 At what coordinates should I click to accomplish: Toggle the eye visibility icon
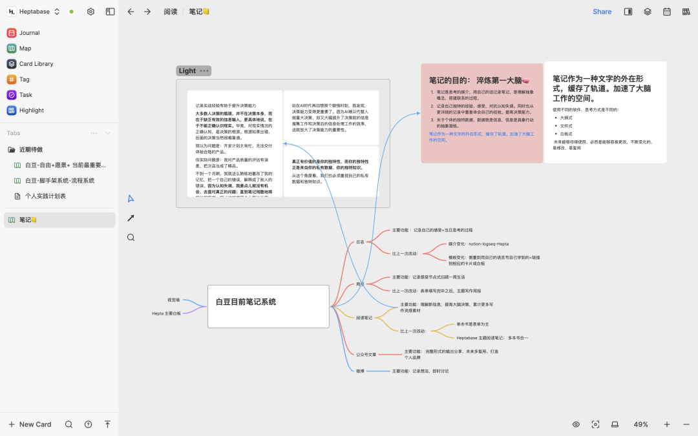(x=576, y=424)
